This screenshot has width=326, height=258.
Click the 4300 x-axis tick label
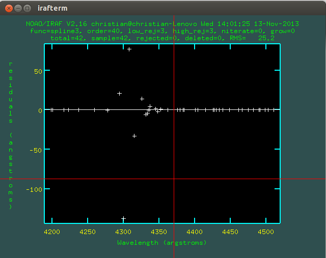[123, 233]
